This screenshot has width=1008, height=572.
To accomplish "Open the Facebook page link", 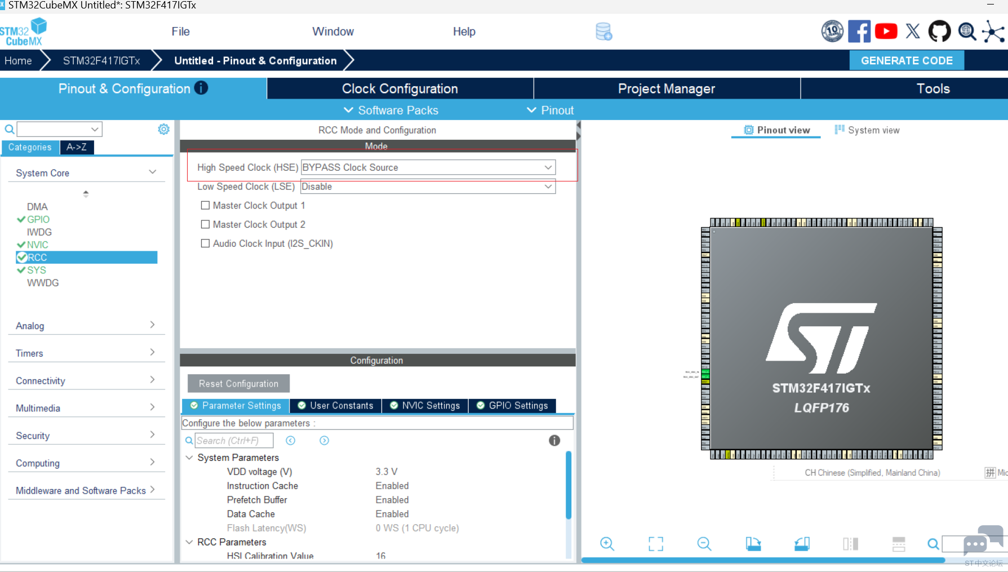I will coord(859,32).
